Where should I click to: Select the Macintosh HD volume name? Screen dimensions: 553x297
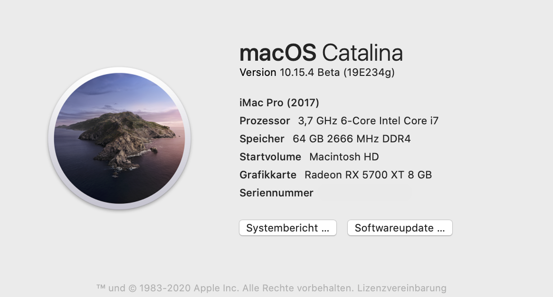click(x=344, y=157)
